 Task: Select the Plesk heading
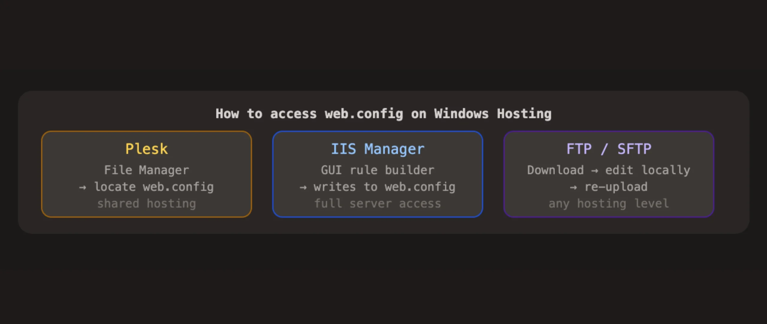point(147,149)
